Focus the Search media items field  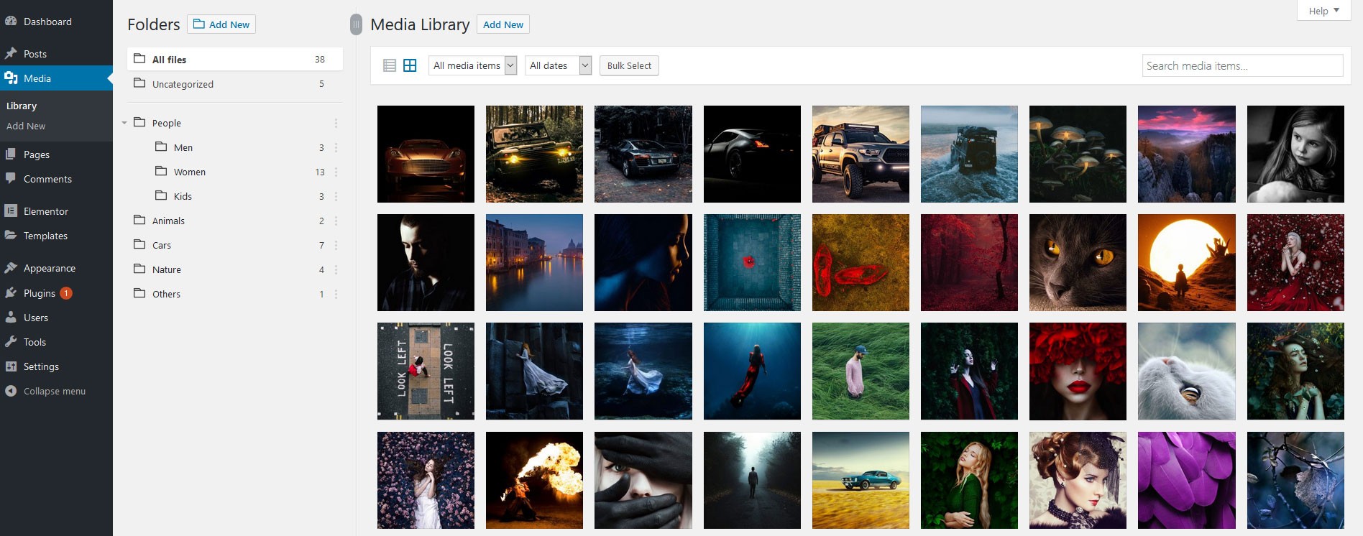pyautogui.click(x=1242, y=65)
